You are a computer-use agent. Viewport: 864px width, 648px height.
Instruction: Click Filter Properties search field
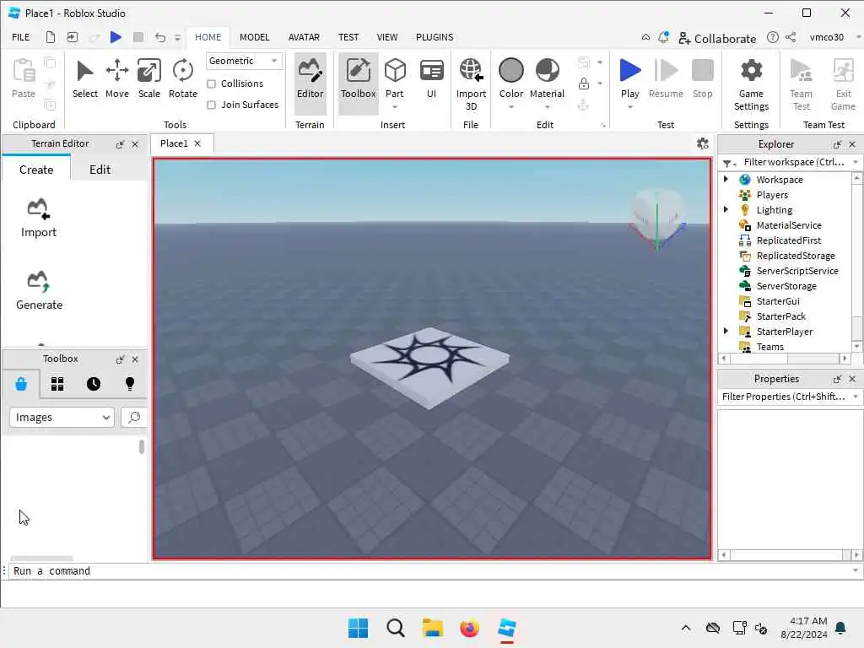(784, 397)
